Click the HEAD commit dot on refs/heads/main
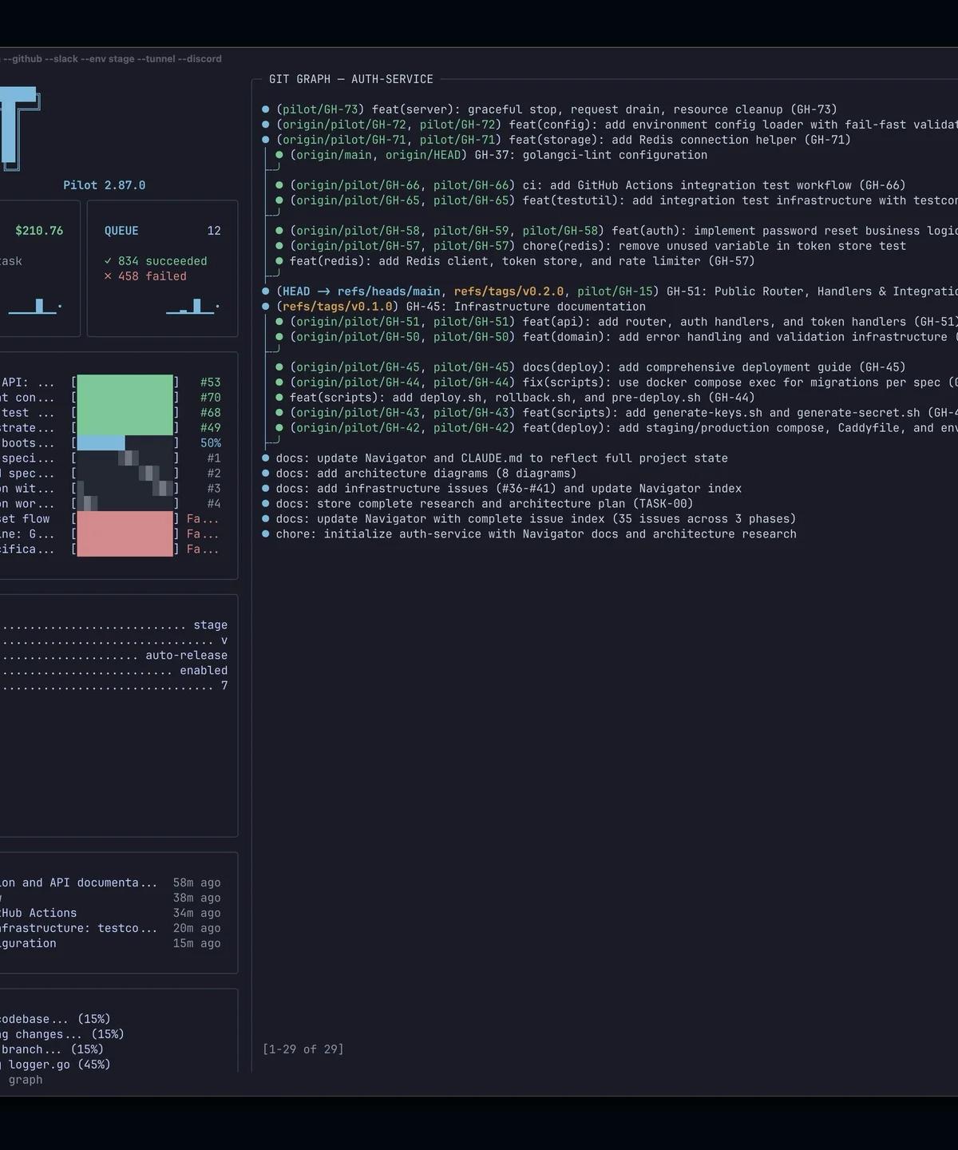Screen dimensions: 958x1150 point(264,291)
